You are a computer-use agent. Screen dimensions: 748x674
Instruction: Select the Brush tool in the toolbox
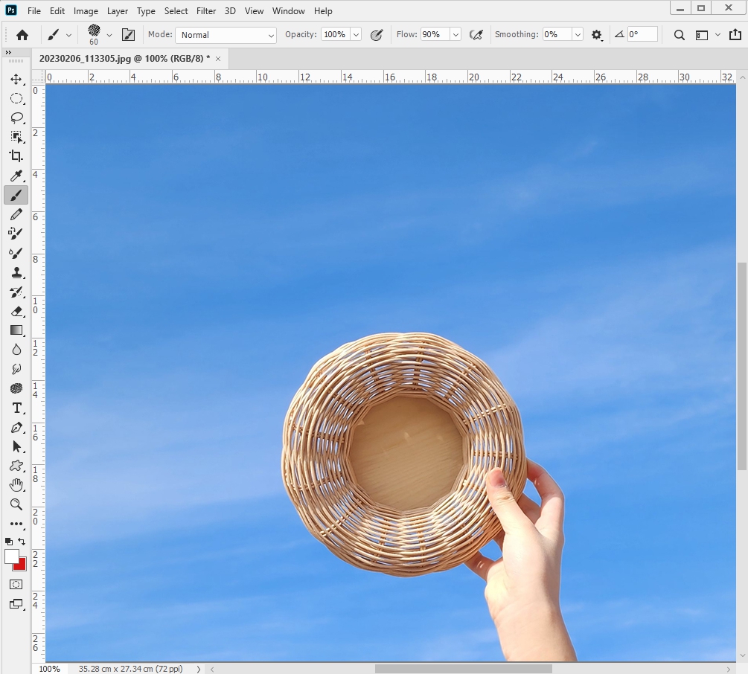[16, 196]
